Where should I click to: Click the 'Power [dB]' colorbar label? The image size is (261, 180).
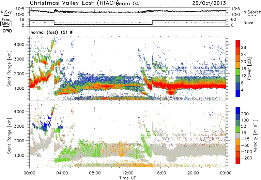[249, 69]
